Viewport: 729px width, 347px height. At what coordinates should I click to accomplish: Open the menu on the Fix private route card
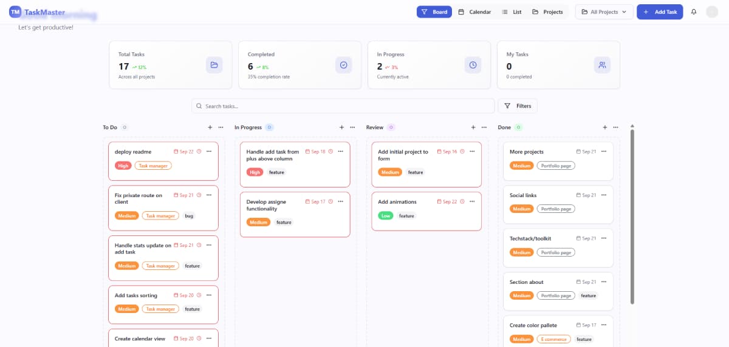(x=209, y=195)
